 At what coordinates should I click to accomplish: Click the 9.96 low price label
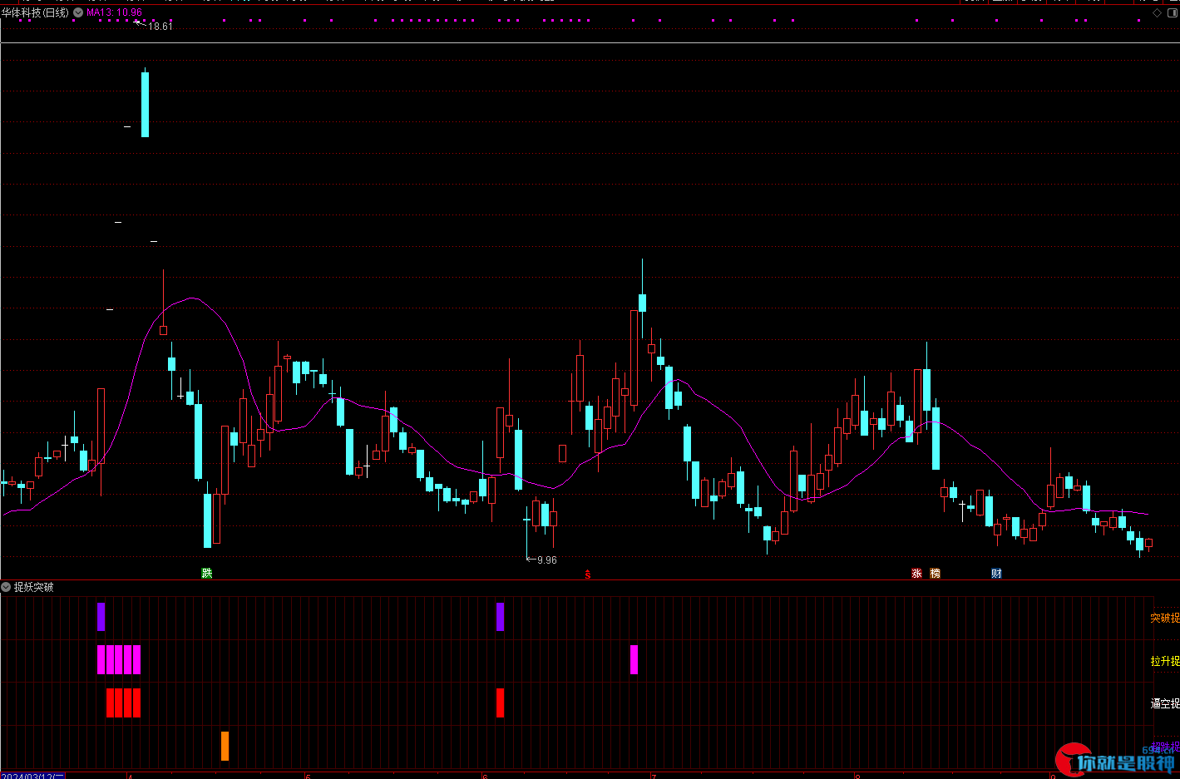pos(547,560)
